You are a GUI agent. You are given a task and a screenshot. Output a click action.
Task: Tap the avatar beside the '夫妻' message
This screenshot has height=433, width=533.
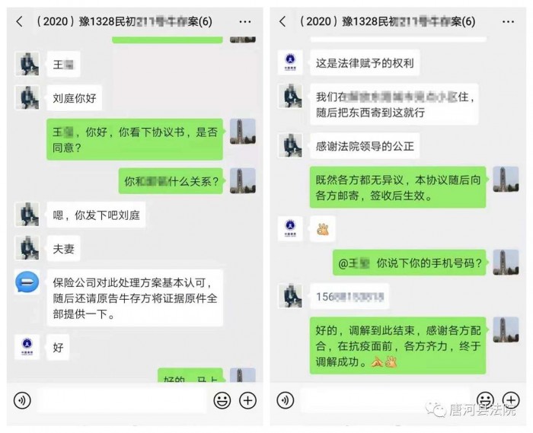[x=27, y=248]
